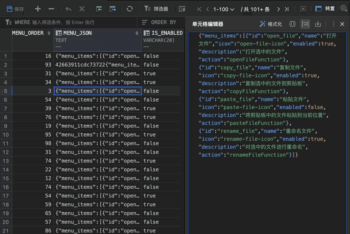
Task: Click the download icon in cell editor
Action: 318,24
